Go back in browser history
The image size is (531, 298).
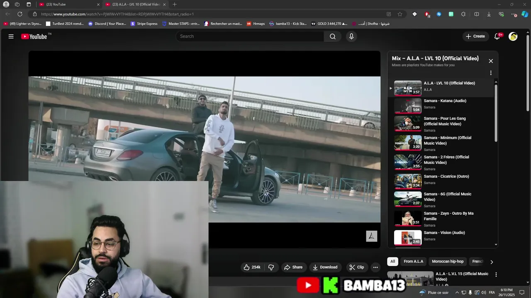(x=7, y=14)
